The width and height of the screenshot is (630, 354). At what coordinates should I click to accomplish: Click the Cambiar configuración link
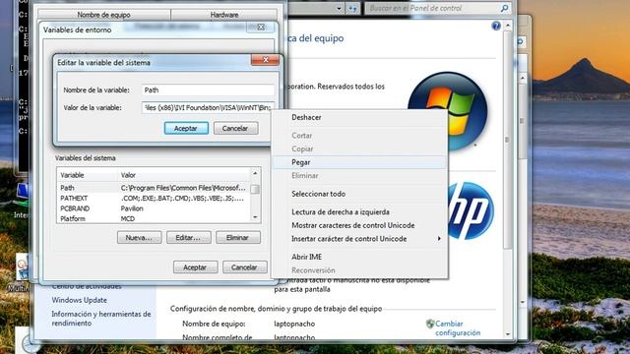pos(458,328)
